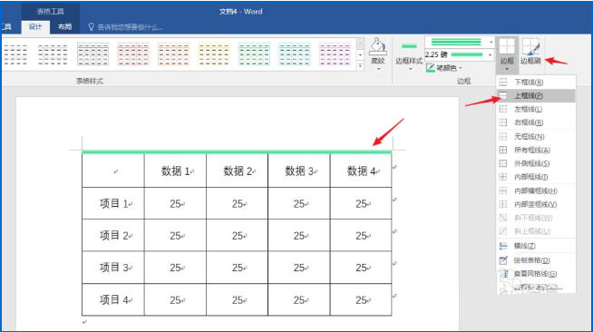This screenshot has height=332, width=593.
Task: Apply 内部横框线(H) inside horizontal border
Action: click(x=536, y=191)
